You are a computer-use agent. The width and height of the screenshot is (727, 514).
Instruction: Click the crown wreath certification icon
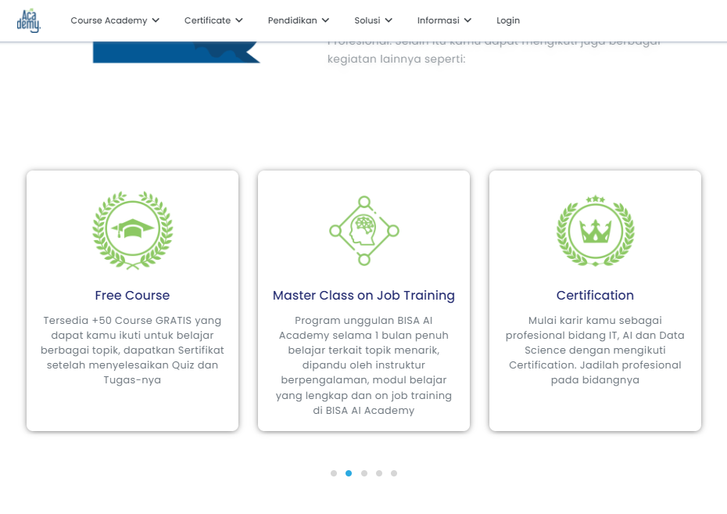coord(595,231)
